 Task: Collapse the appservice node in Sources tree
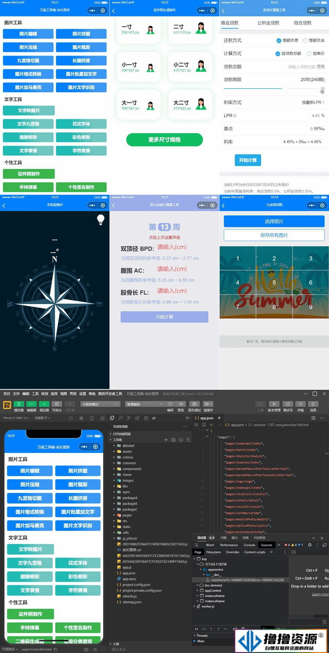click(201, 570)
